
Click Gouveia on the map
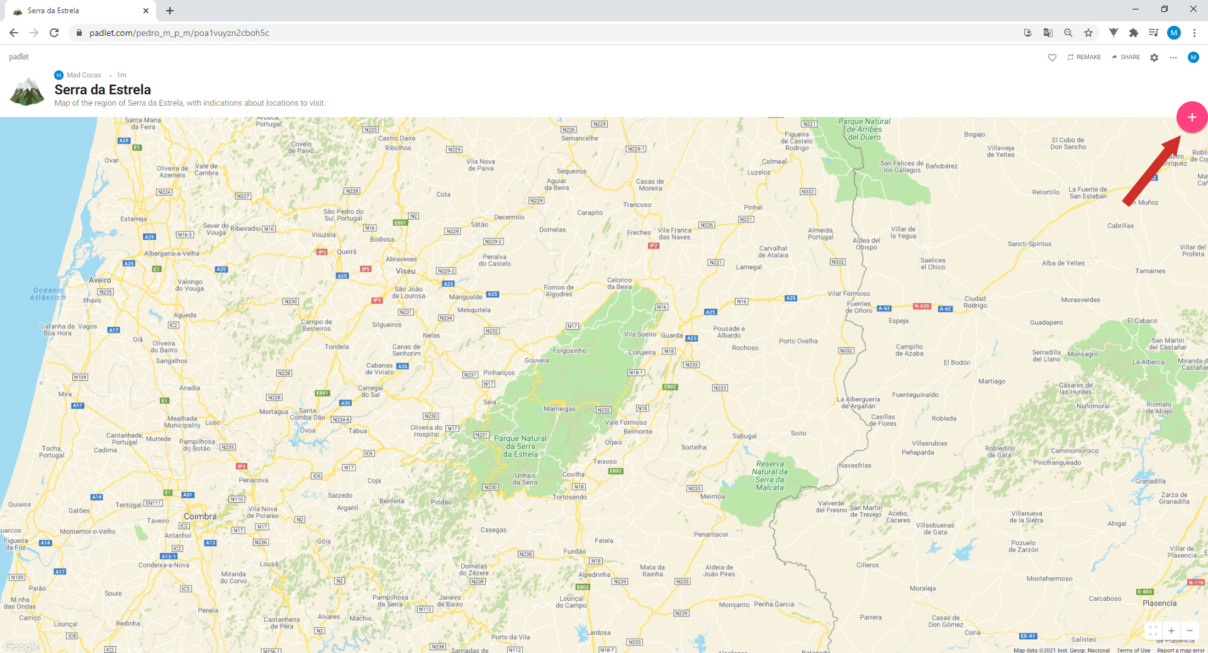(537, 360)
